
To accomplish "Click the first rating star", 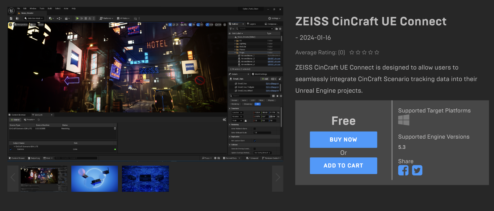I will point(352,52).
